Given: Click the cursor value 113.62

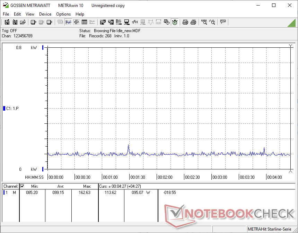Looking at the screenshot, I should [111, 193].
